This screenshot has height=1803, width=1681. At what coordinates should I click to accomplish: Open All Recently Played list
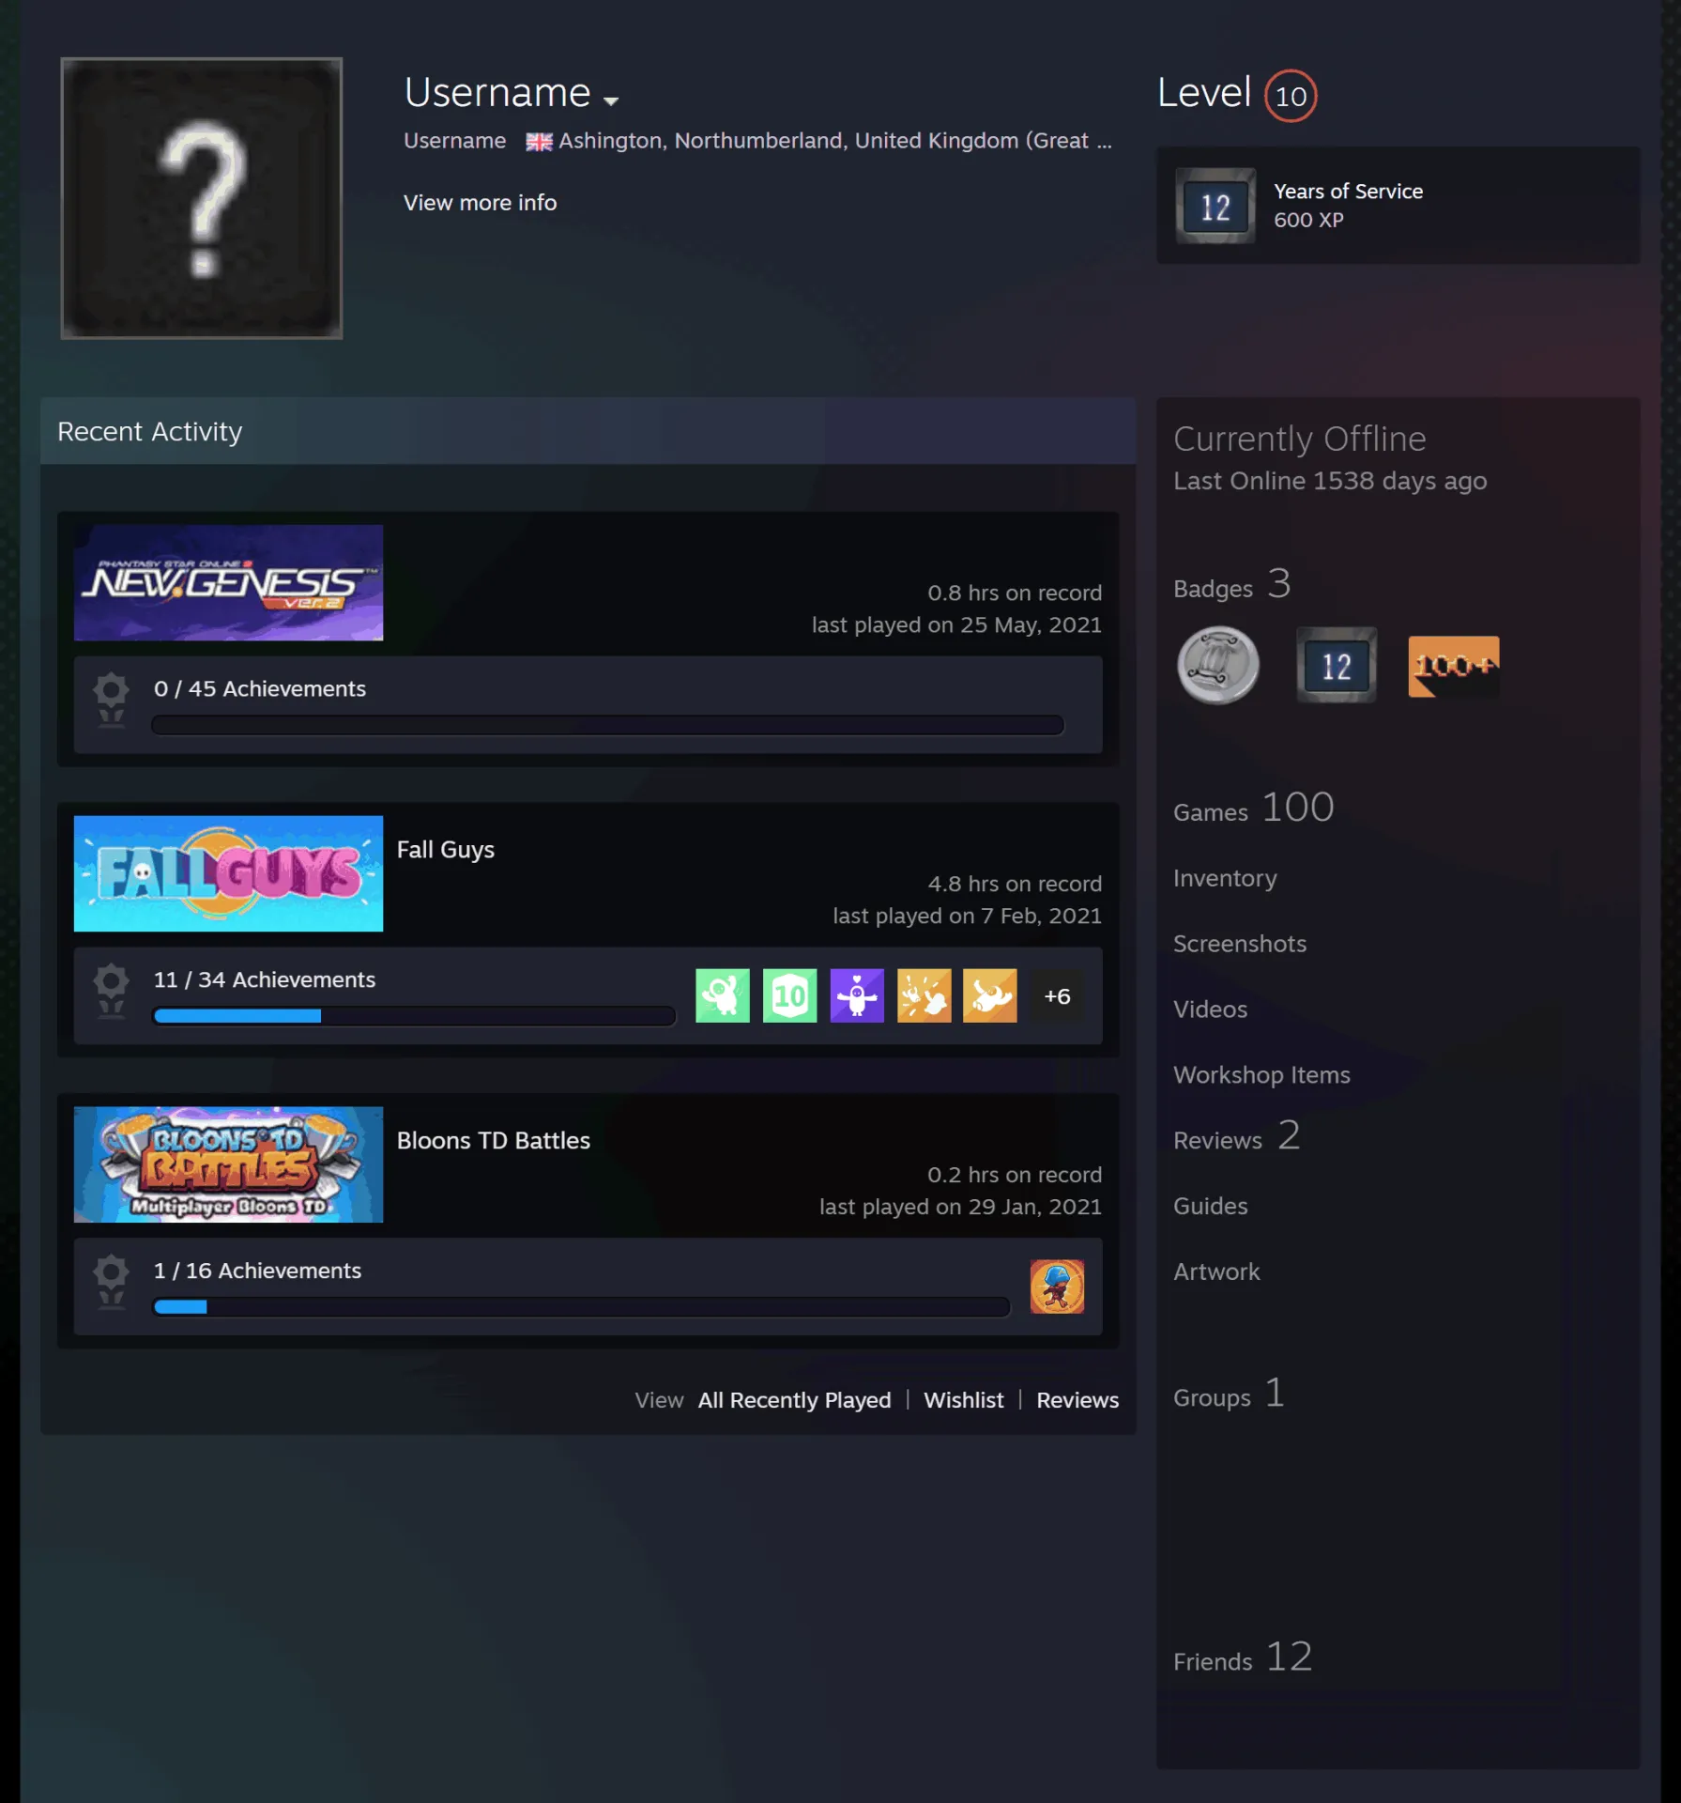pyautogui.click(x=794, y=1400)
